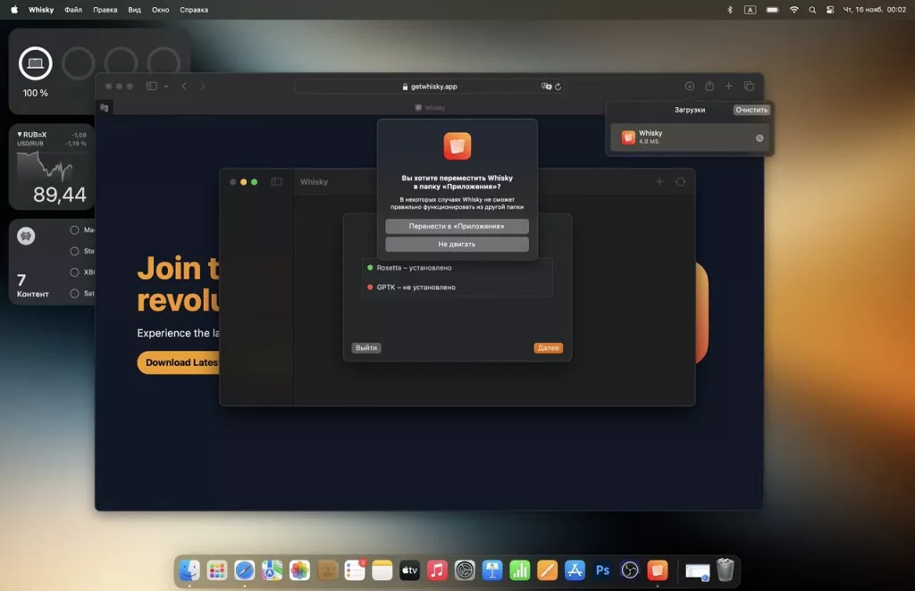This screenshot has width=915, height=591.
Task: Open Spotlight search in menu bar
Action: tap(811, 10)
